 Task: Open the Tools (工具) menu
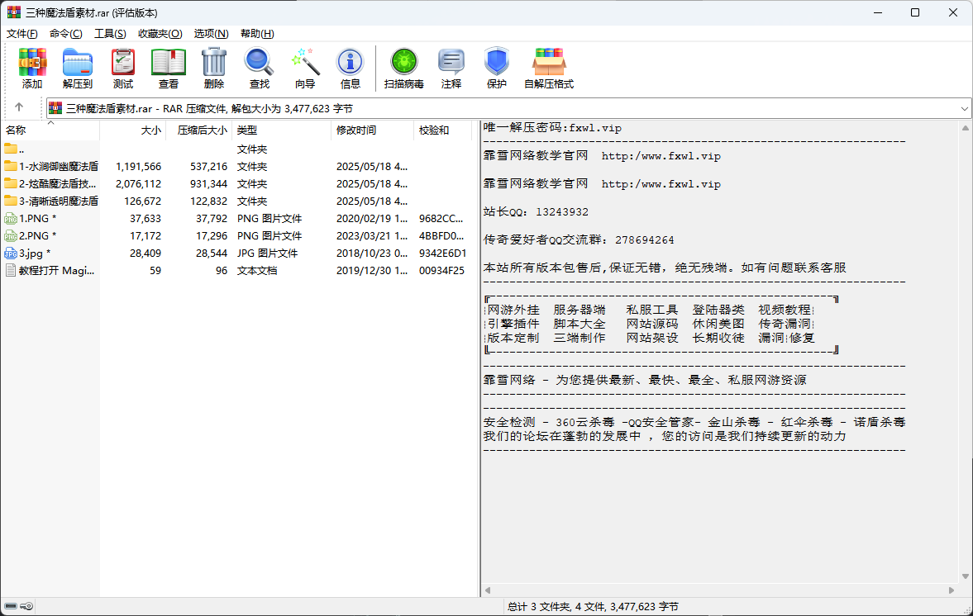110,34
